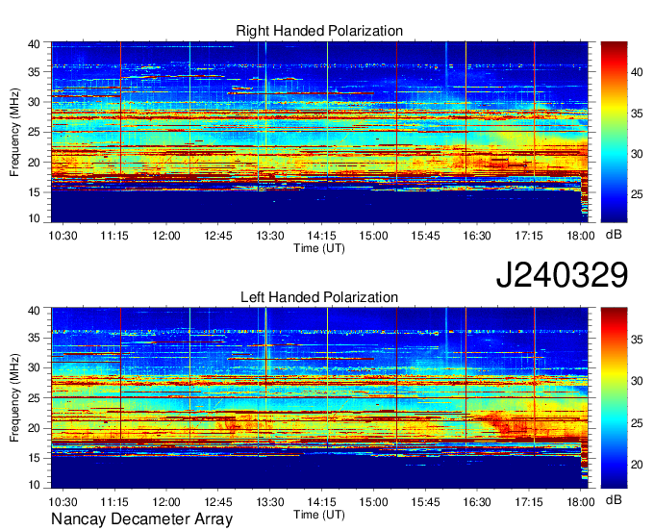Click the 13:30 time tick on the bottom plot
The image size is (654, 531).
pos(270,502)
